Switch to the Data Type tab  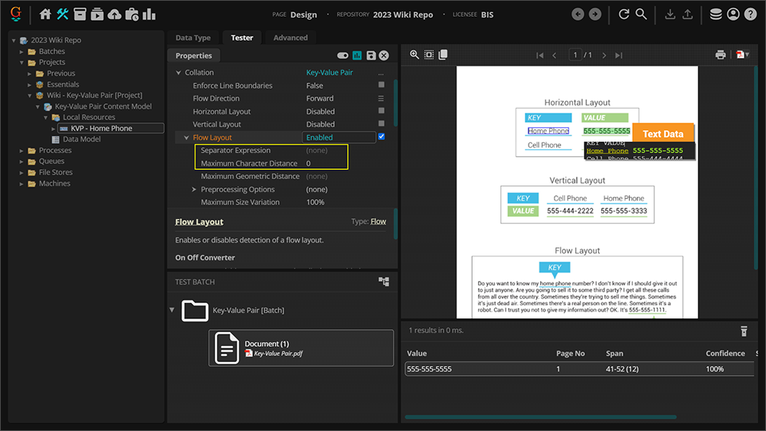[192, 38]
